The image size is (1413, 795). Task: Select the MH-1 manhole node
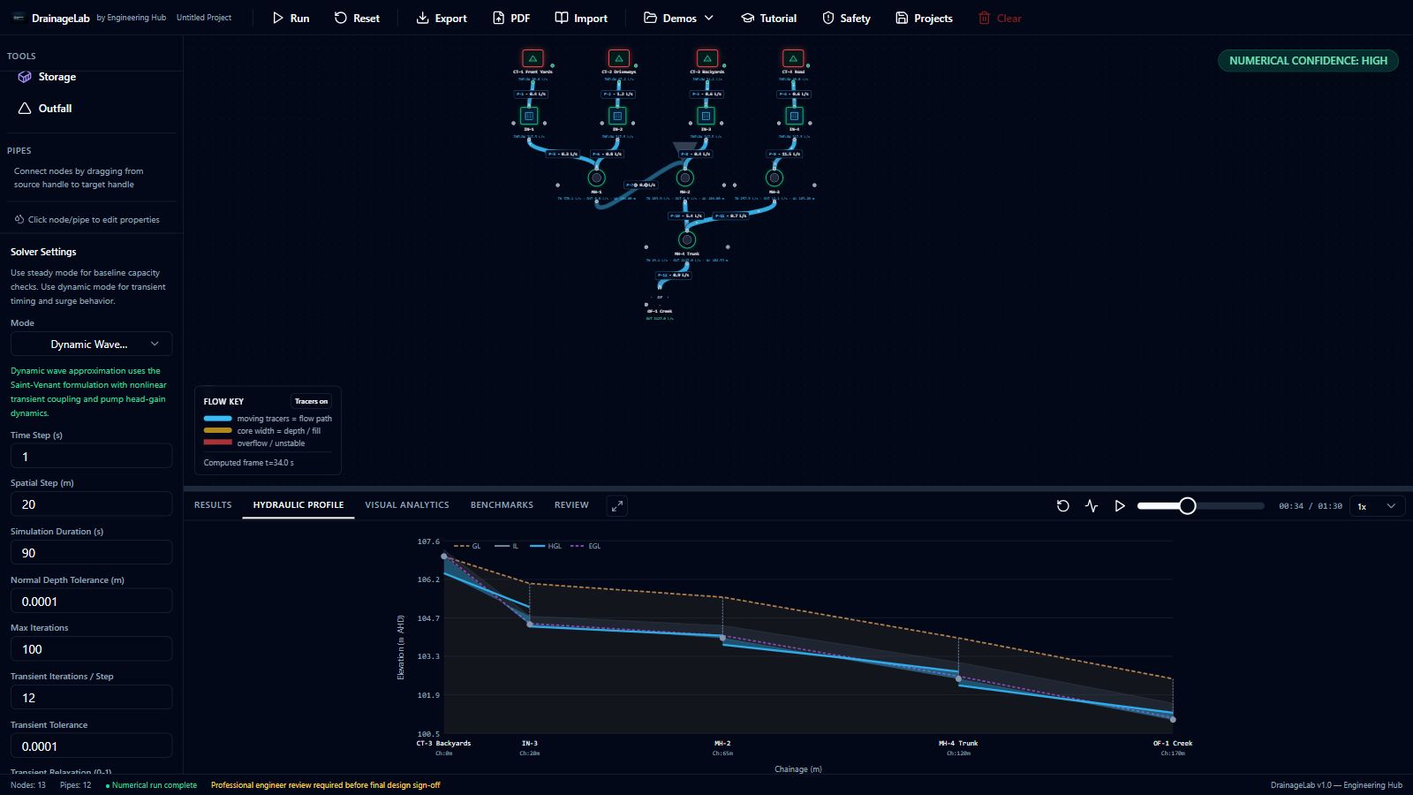[597, 178]
